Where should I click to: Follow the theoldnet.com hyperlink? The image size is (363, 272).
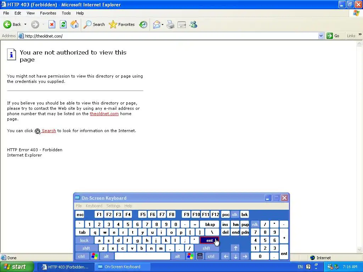point(104,114)
